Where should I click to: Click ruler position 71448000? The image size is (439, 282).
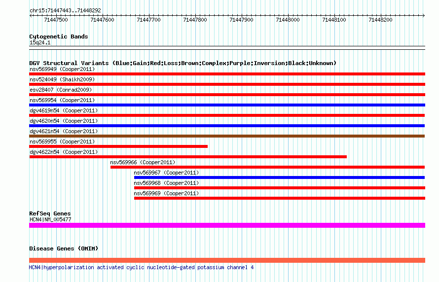coord(288,20)
